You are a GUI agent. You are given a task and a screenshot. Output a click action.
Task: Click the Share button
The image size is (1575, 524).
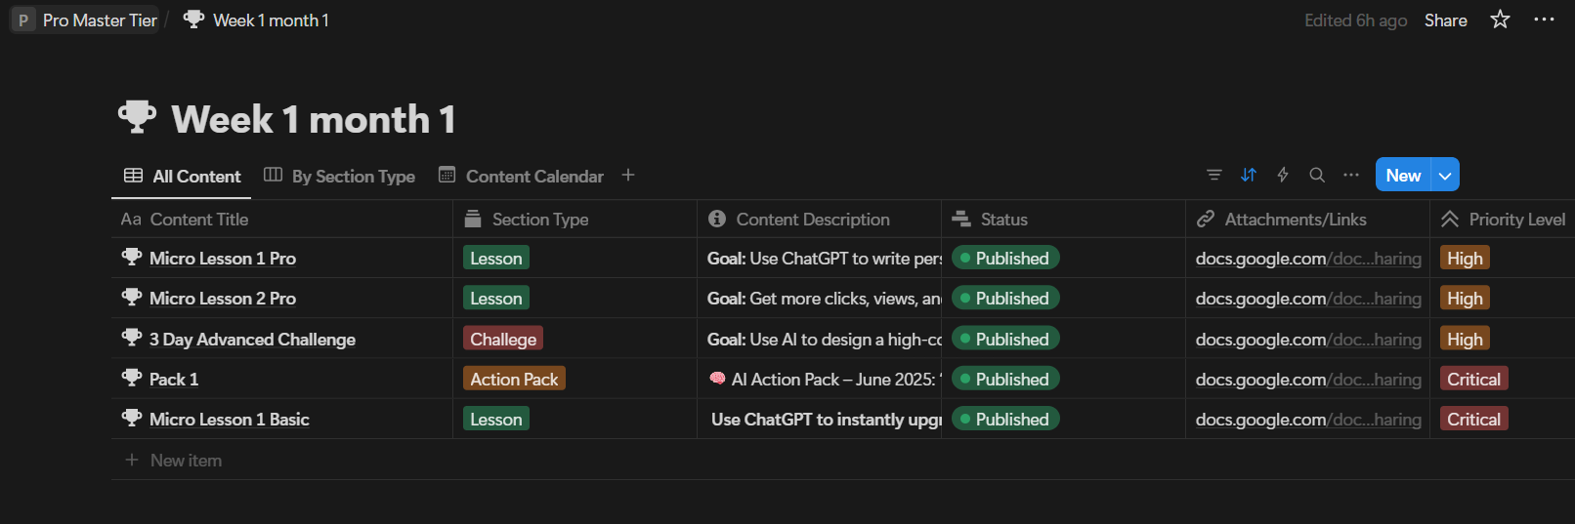point(1445,20)
